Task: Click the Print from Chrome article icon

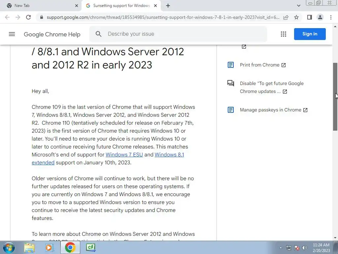Action: [x=231, y=65]
